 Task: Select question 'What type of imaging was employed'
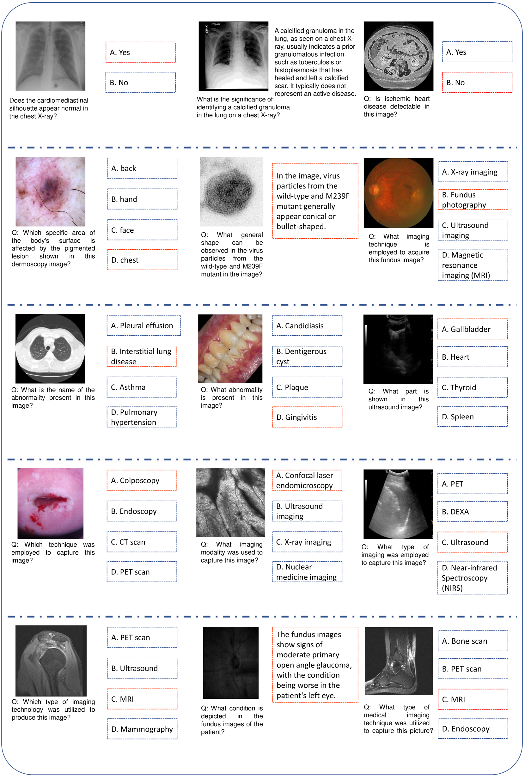coord(395,555)
